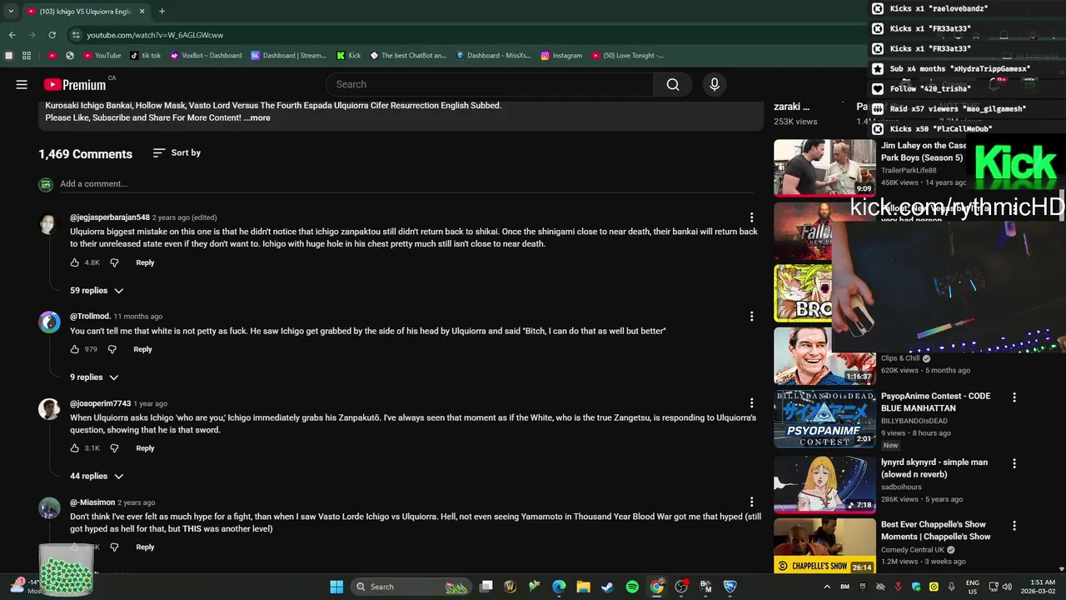Open @joaoperim7743 channel link
This screenshot has height=600, width=1066.
pos(100,403)
